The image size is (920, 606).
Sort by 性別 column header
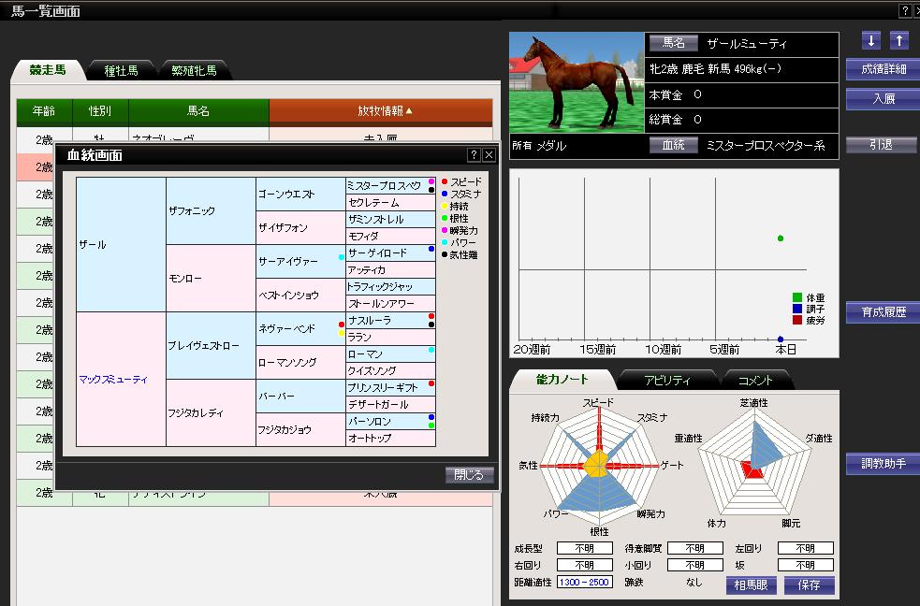pyautogui.click(x=100, y=111)
